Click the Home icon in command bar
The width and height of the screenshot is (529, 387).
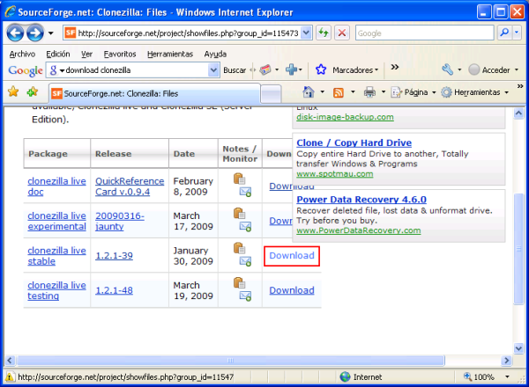309,92
